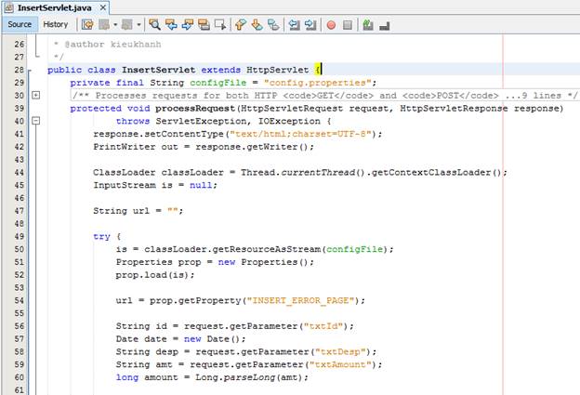Close the InsertServlet.java tab
The width and height of the screenshot is (580, 395).
[x=103, y=7]
